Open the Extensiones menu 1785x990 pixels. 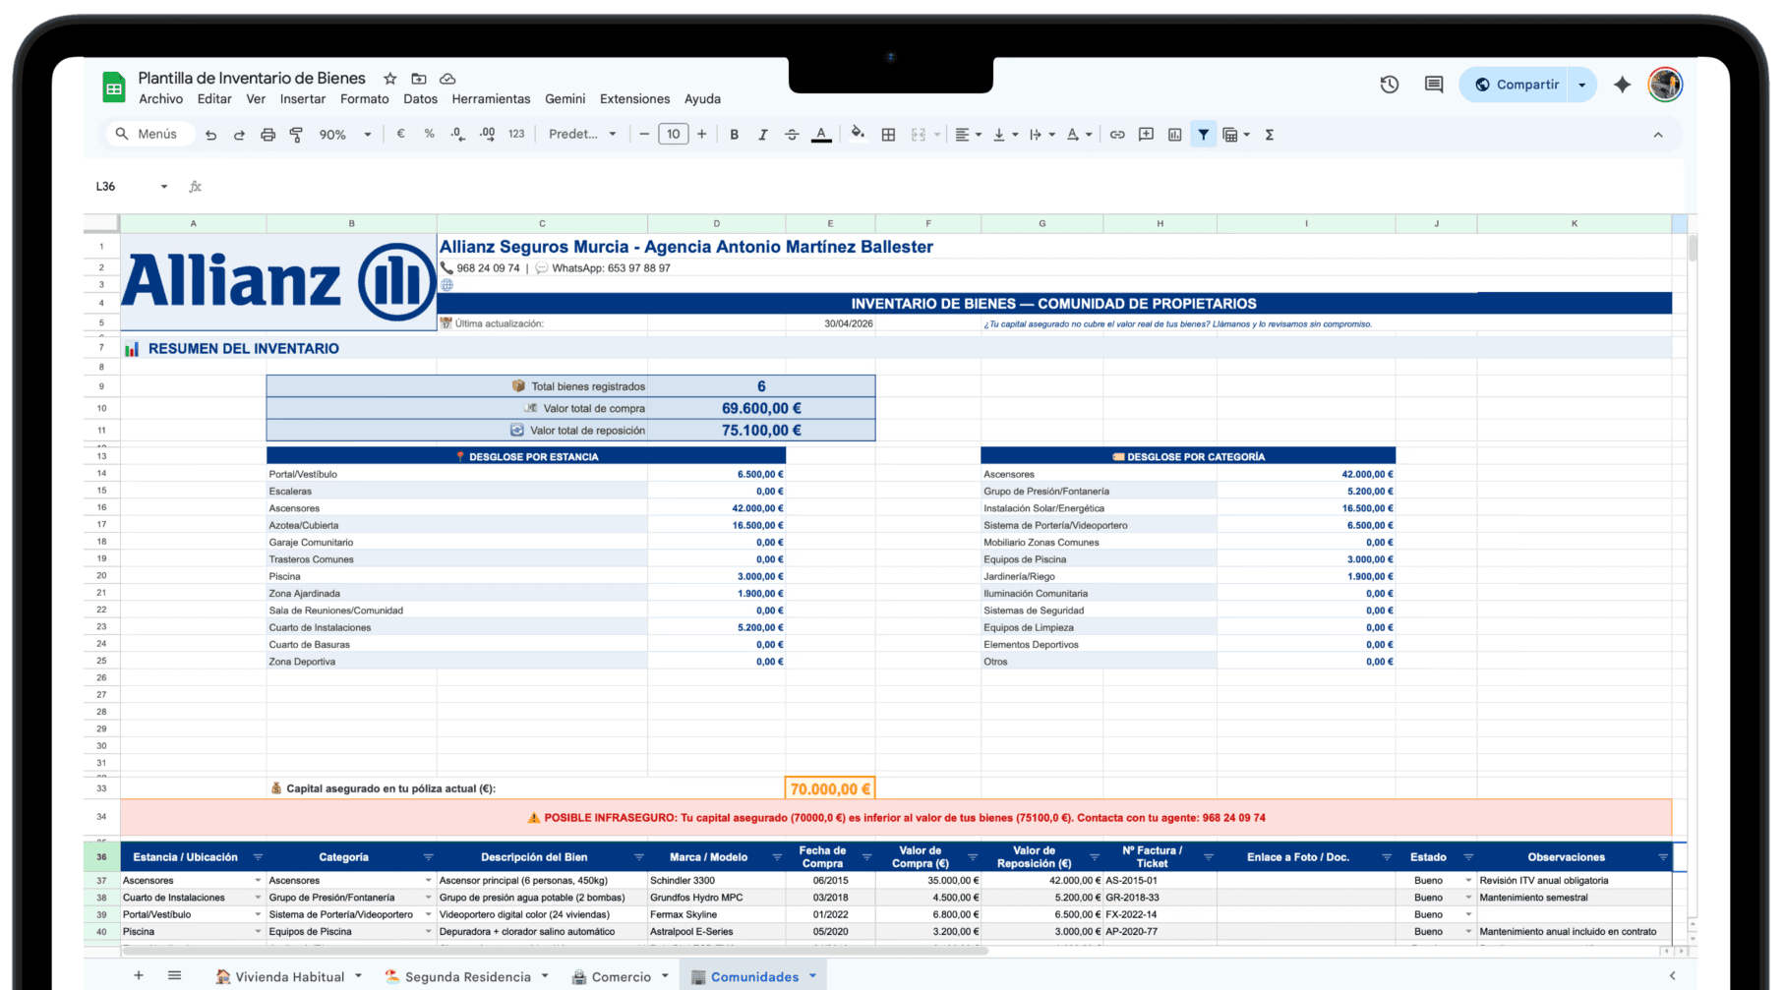pyautogui.click(x=634, y=98)
